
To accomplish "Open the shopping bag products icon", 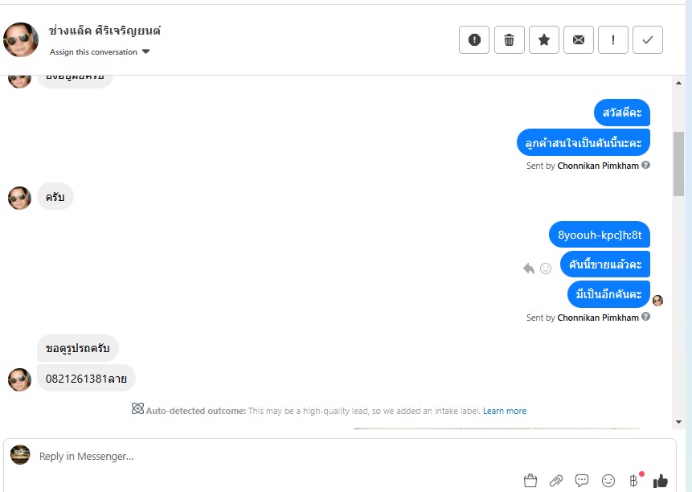I will pyautogui.click(x=530, y=481).
